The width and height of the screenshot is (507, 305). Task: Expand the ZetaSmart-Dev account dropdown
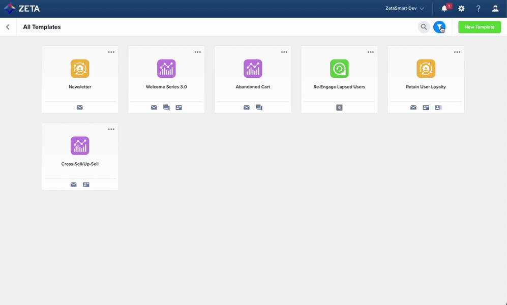(x=403, y=8)
